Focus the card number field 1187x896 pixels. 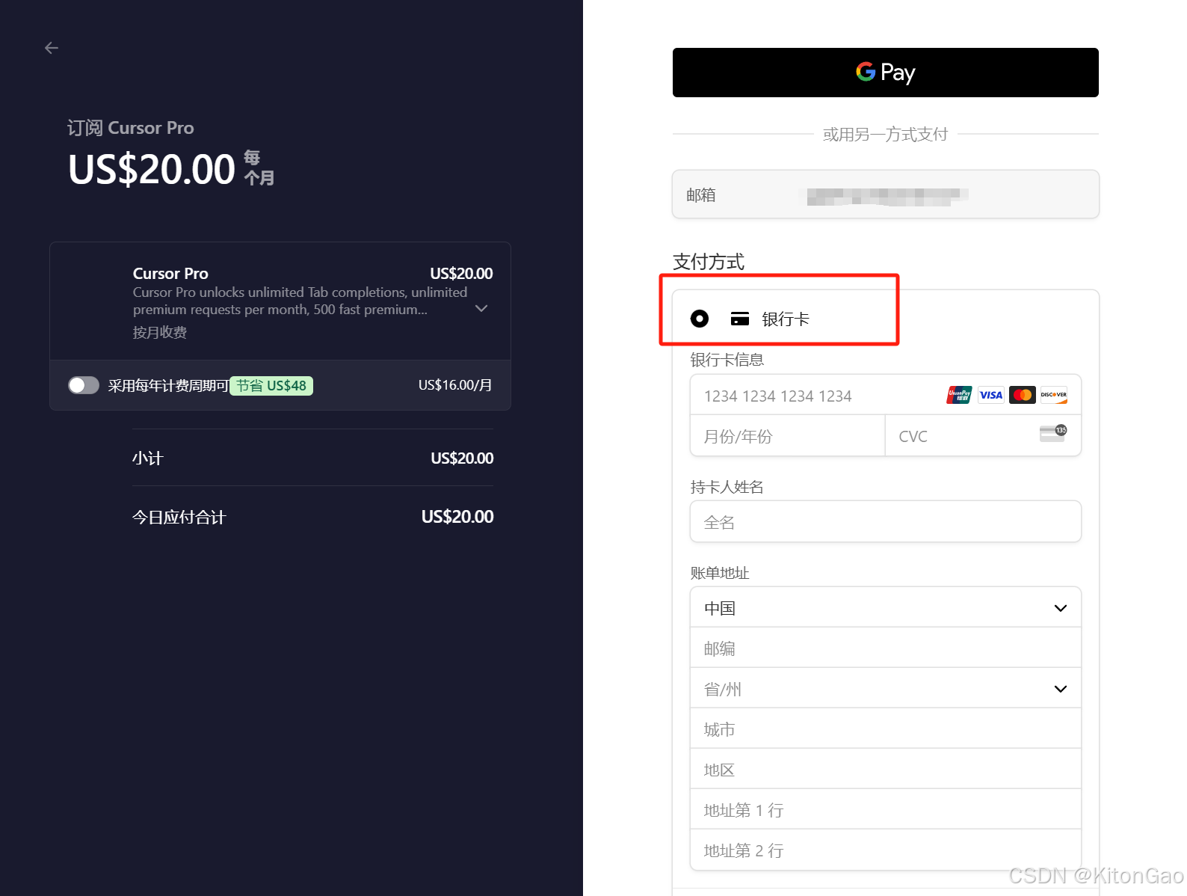point(886,395)
